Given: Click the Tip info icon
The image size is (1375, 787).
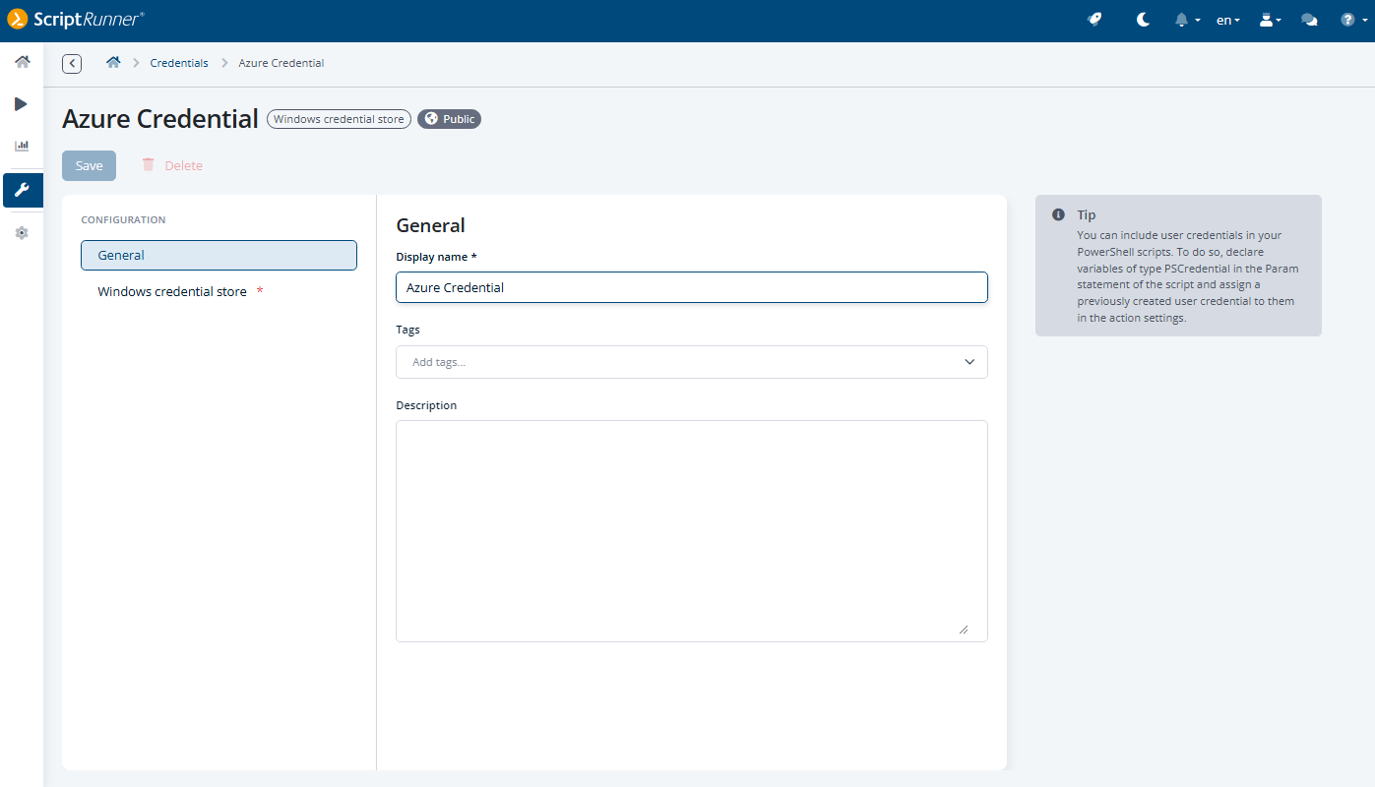Looking at the screenshot, I should [x=1058, y=214].
